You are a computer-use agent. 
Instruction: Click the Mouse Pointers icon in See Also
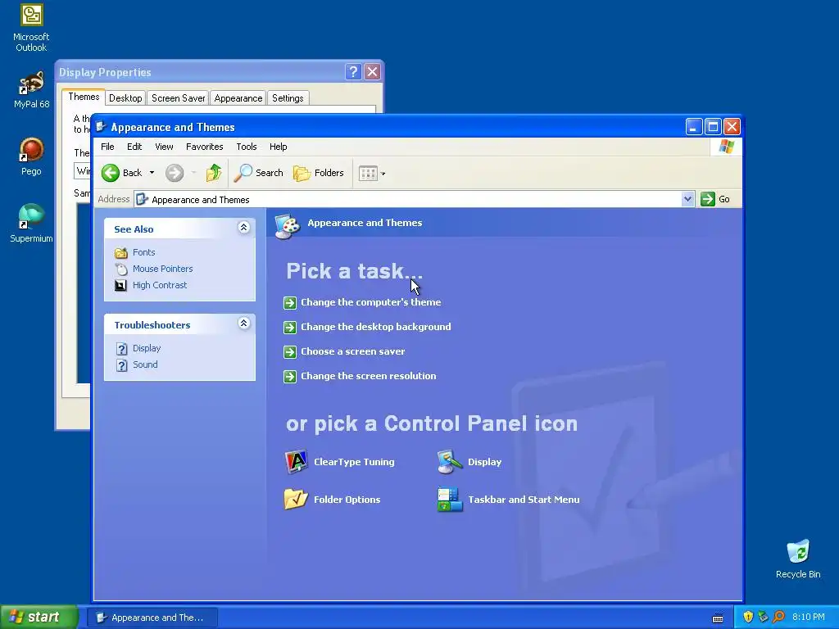[121, 269]
